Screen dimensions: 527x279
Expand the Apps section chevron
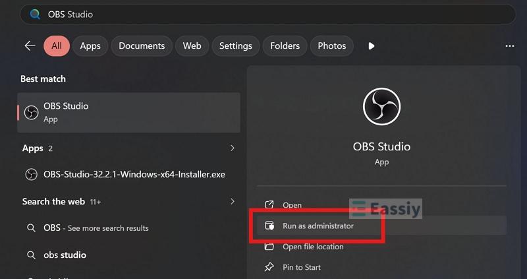tap(233, 148)
